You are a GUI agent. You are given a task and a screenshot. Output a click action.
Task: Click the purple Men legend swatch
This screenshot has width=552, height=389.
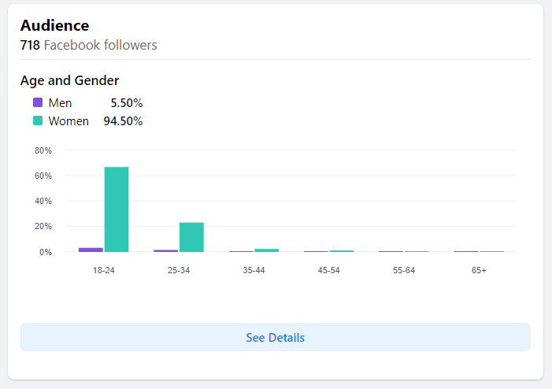pos(38,102)
